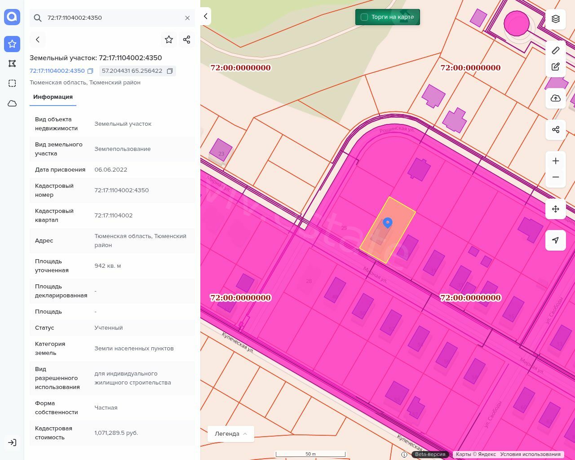Viewport: 575px width, 460px height.
Task: Expand the "Легенда" panel
Action: pos(231,434)
